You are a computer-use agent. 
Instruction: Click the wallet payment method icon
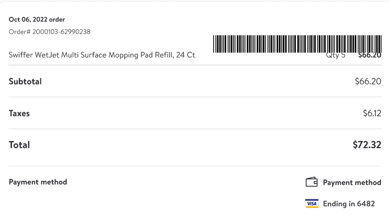pyautogui.click(x=312, y=182)
